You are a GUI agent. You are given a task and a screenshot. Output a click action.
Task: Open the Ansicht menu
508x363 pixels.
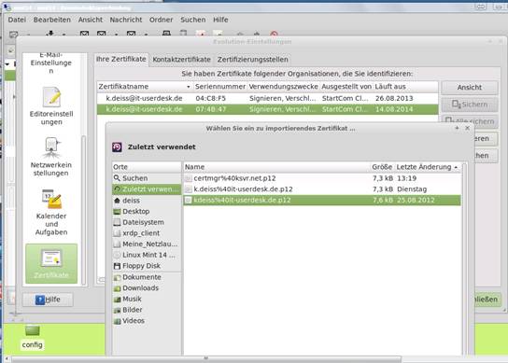pyautogui.click(x=90, y=20)
